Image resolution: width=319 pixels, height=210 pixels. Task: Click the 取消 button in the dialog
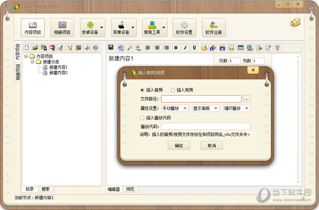(x=212, y=146)
